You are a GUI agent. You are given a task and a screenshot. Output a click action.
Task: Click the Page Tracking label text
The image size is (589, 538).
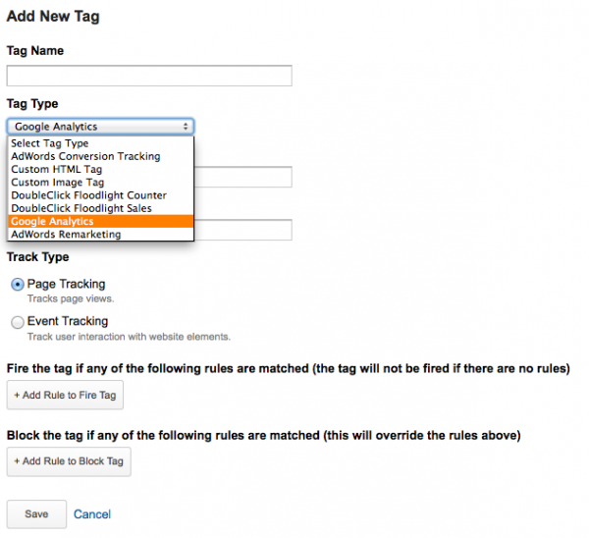tap(66, 284)
